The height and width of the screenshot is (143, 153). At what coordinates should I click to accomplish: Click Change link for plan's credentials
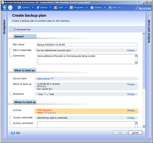tap(132, 50)
